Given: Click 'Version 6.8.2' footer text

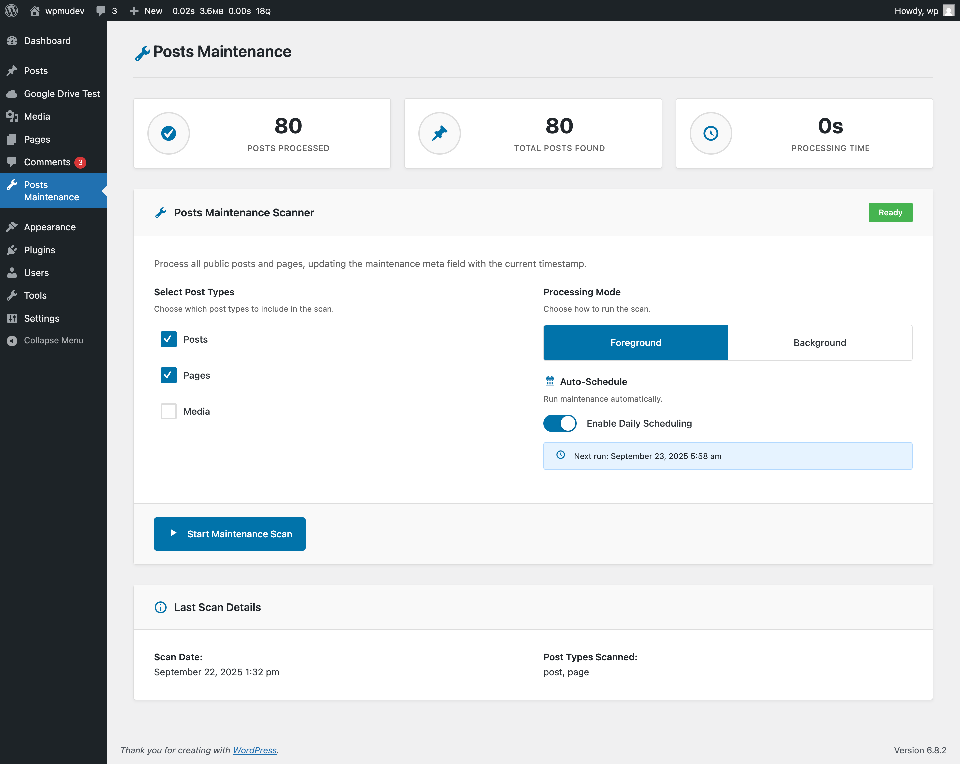Looking at the screenshot, I should coord(920,750).
